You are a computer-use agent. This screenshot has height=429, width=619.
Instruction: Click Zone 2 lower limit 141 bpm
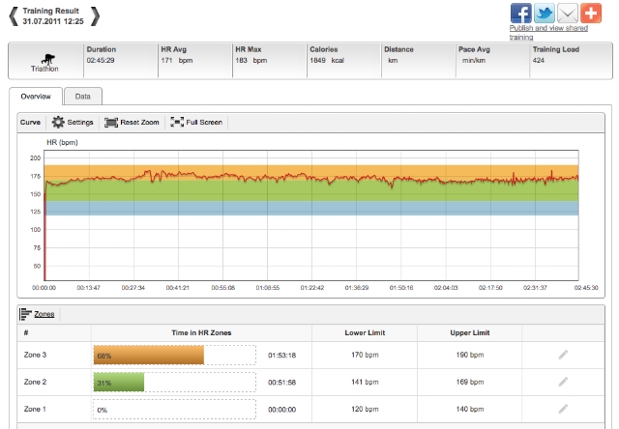tap(365, 382)
